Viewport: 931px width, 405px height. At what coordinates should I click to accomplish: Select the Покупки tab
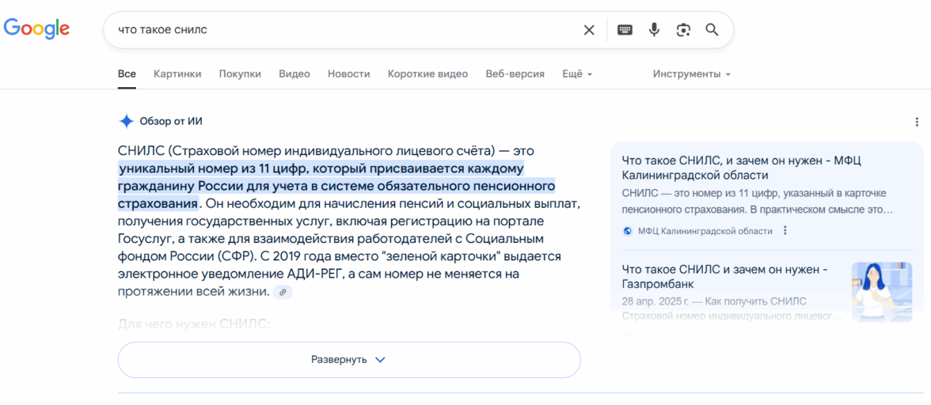[x=240, y=74]
